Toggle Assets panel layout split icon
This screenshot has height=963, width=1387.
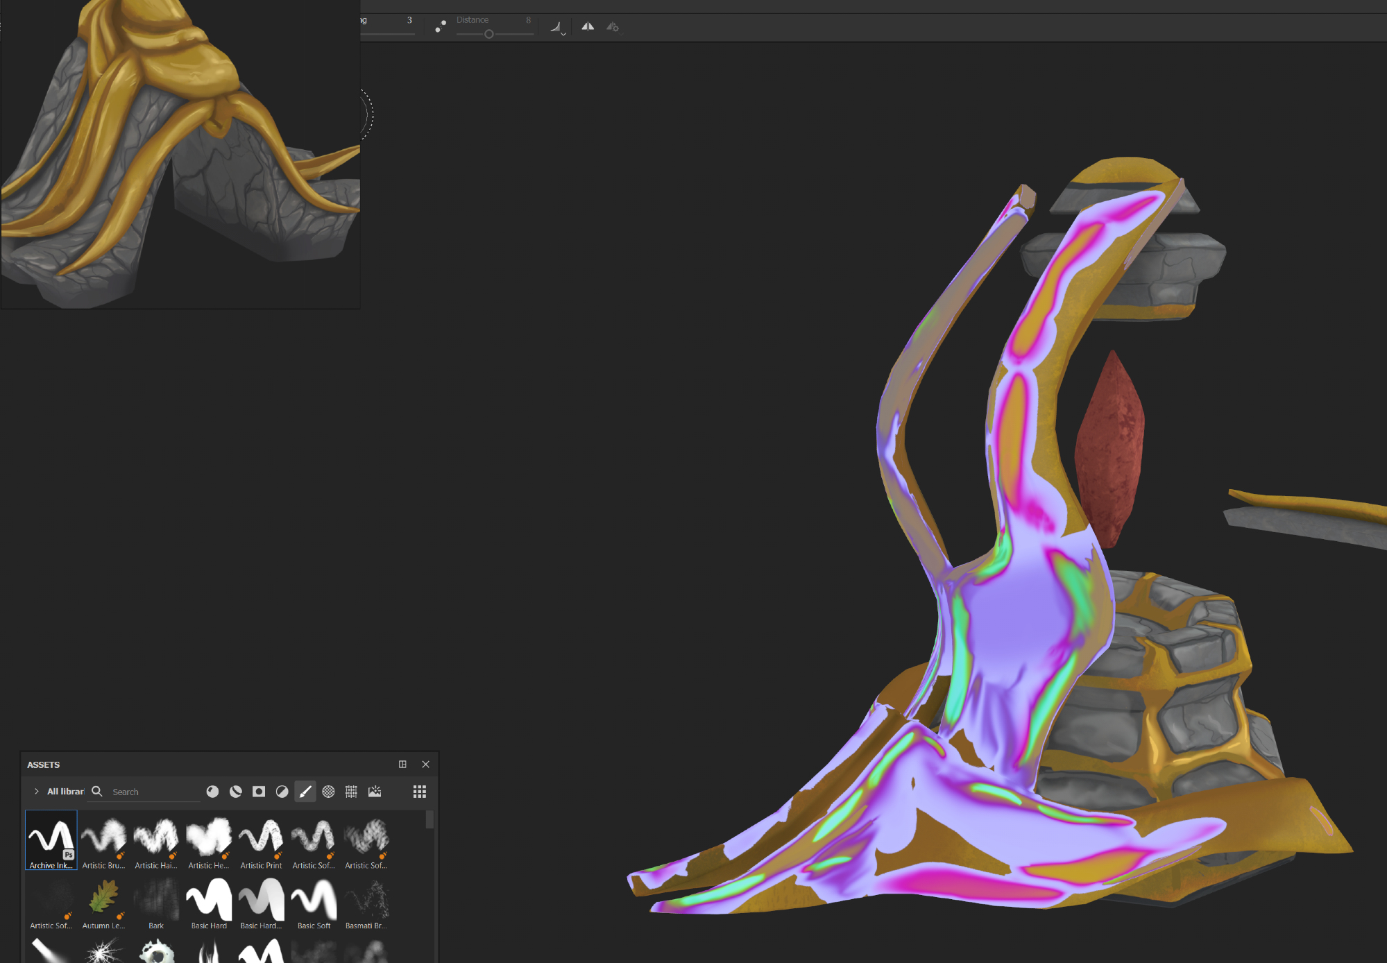[402, 765]
